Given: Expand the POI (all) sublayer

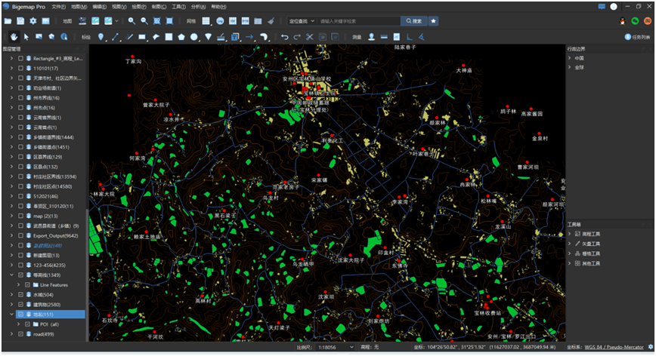Looking at the screenshot, I should tap(18, 324).
